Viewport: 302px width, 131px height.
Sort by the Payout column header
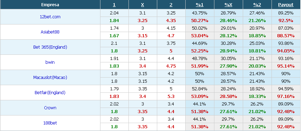click(x=286, y=5)
